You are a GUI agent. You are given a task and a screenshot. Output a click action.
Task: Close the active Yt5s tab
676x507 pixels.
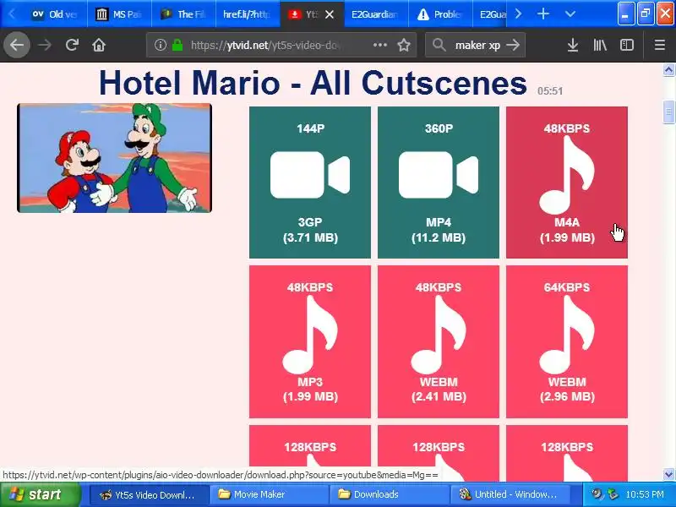[x=330, y=14]
